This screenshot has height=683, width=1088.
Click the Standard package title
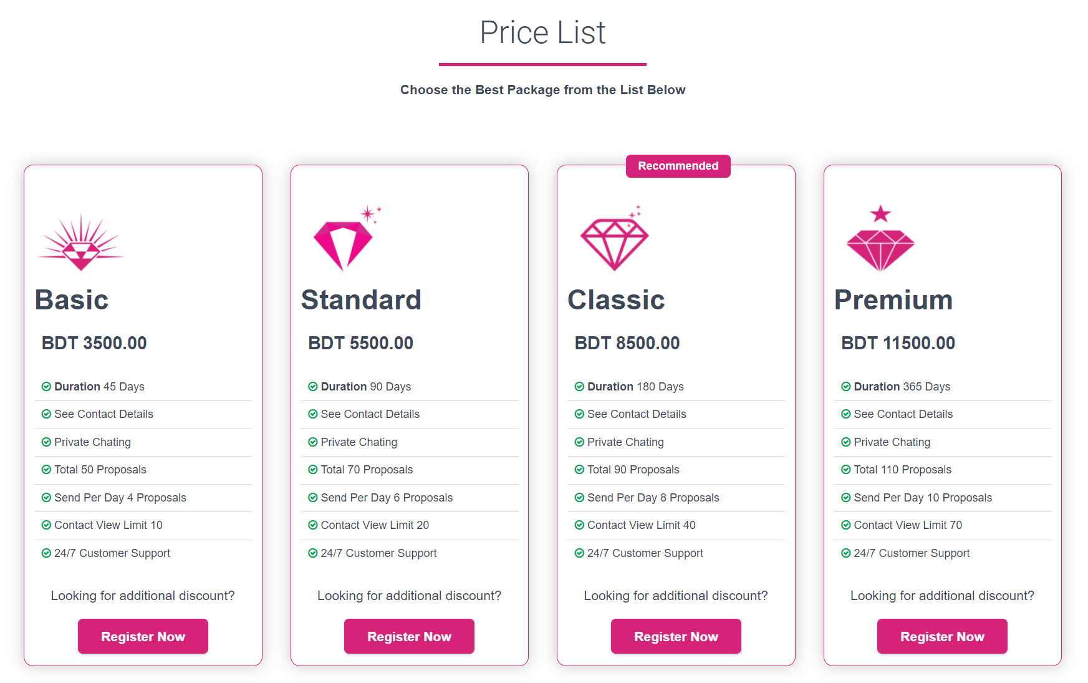click(361, 300)
